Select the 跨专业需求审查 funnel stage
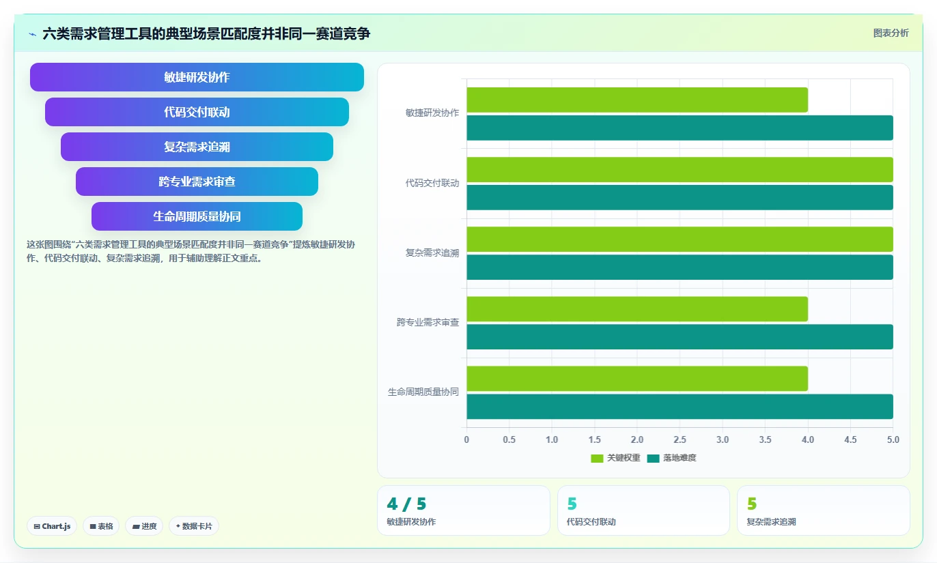The height and width of the screenshot is (563, 937). 197,182
